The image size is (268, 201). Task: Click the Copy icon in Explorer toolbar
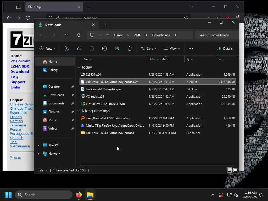tap(79, 48)
